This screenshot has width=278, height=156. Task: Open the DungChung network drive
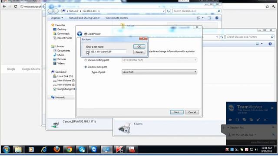point(64,89)
